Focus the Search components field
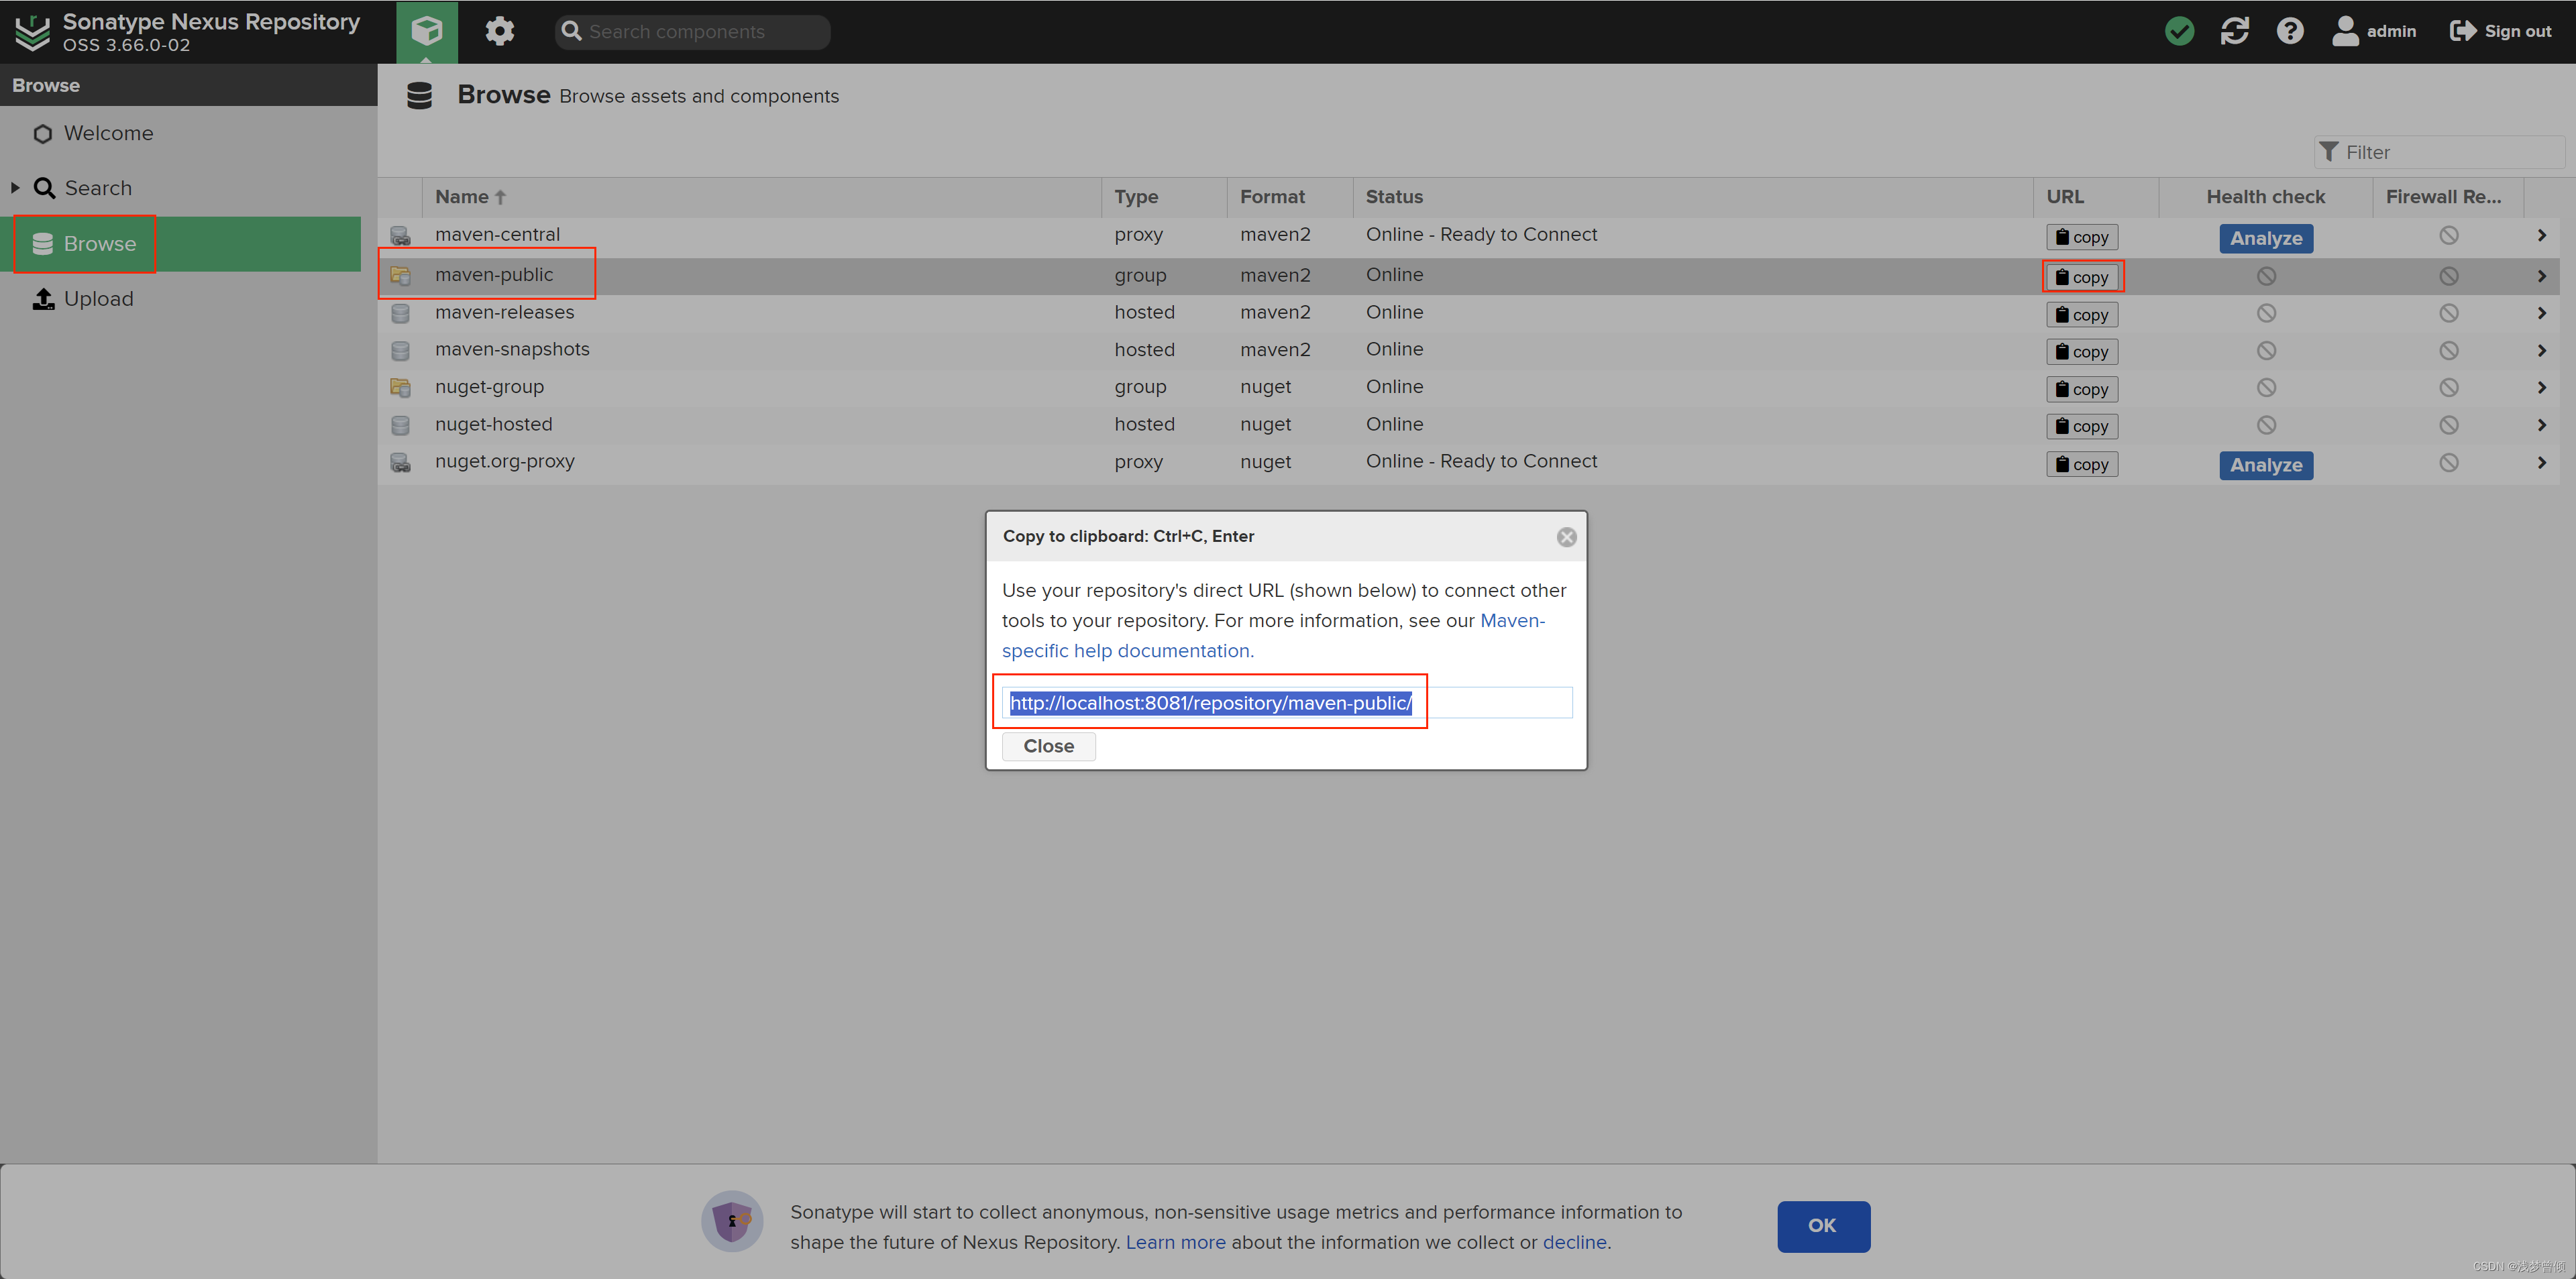This screenshot has width=2576, height=1279. 693,32
